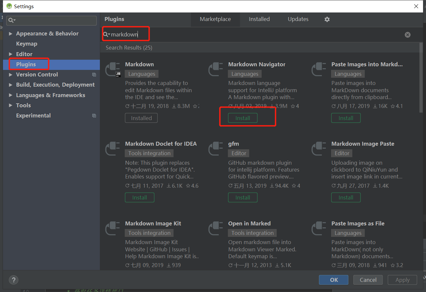Install the Markdown Navigator plugin
Viewport: 426px width, 292px height.
243,118
